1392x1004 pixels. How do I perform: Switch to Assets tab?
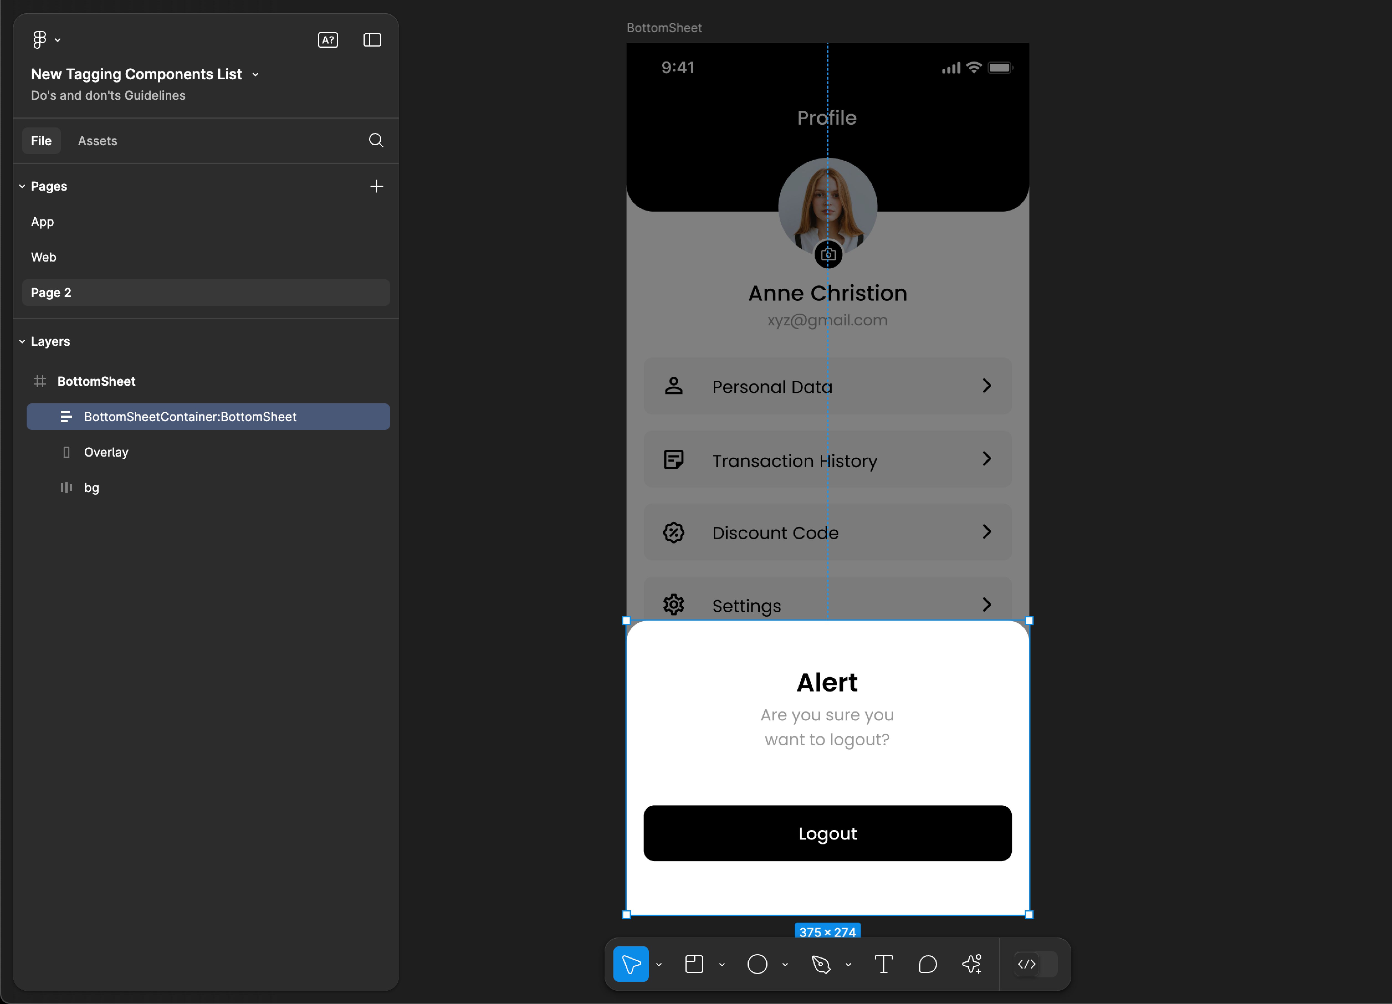pos(97,140)
